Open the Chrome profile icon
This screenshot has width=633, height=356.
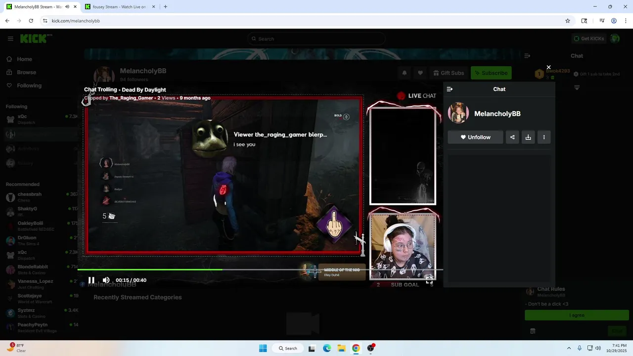(x=614, y=21)
